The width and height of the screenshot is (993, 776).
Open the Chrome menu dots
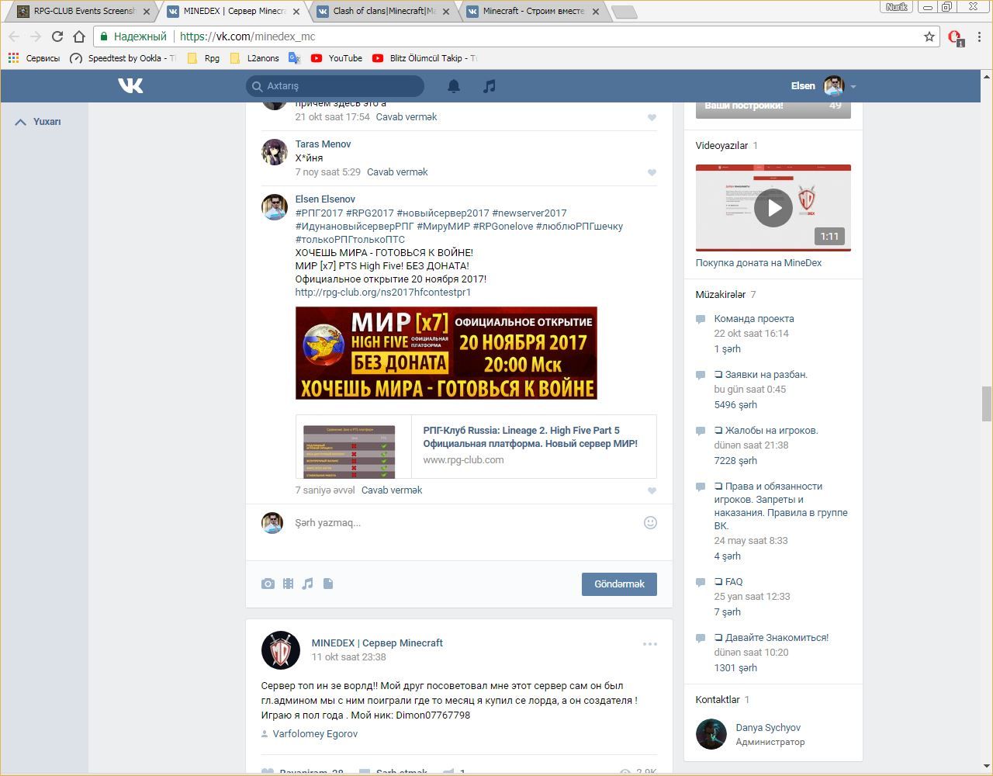(980, 36)
